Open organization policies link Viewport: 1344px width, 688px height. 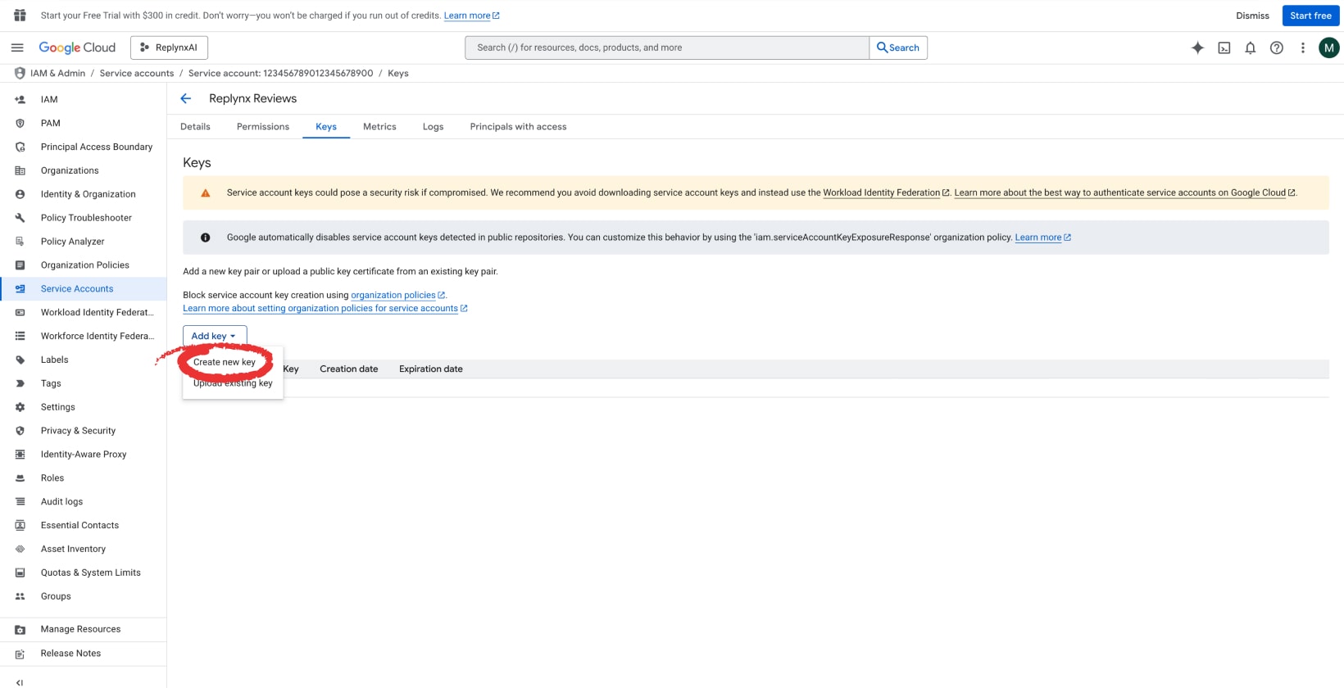click(x=397, y=295)
